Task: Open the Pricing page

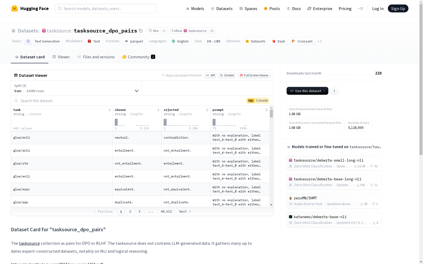Action: (345, 8)
